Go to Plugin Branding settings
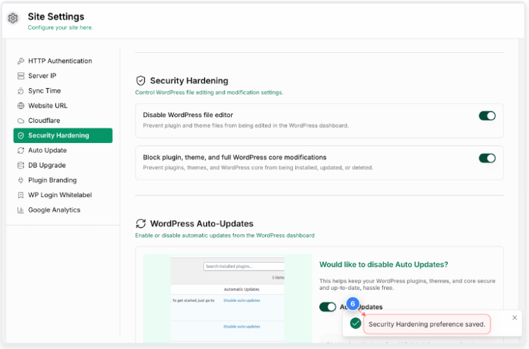This screenshot has height=349, width=529. [x=63, y=180]
